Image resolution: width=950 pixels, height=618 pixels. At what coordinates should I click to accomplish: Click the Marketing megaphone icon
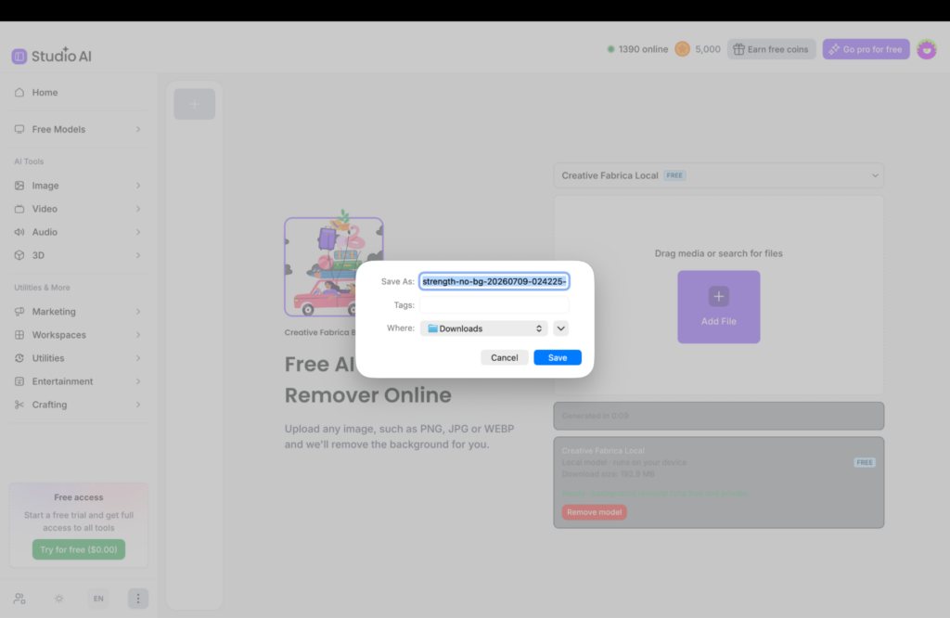coord(19,312)
